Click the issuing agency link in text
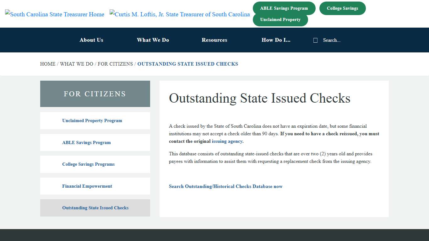 click(227, 141)
